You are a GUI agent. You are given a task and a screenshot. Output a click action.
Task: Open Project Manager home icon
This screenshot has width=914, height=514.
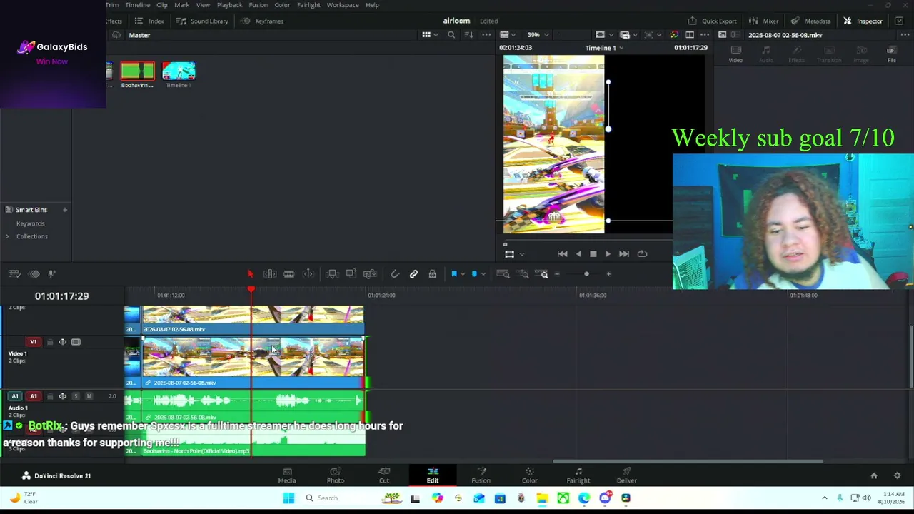[x=873, y=475]
